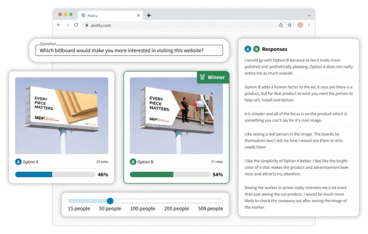Click the green maximize window button
The image size is (368, 234).
(x=71, y=14)
